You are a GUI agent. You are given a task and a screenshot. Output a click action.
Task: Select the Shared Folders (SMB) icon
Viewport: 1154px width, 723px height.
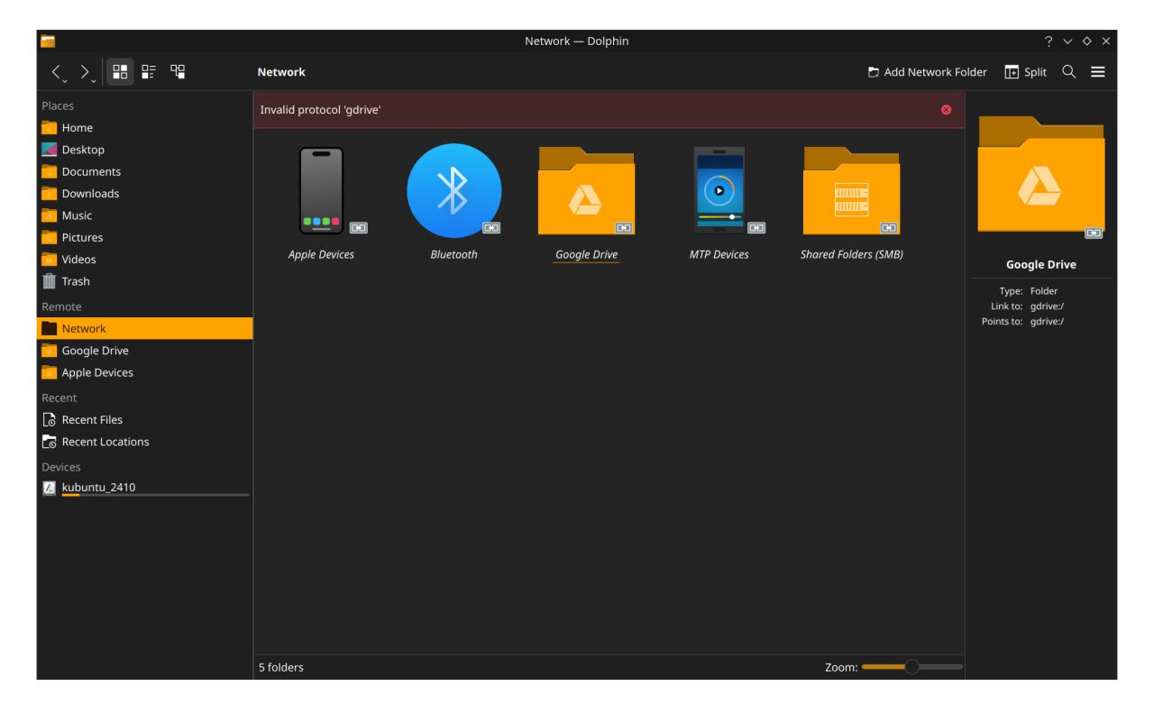[851, 191]
